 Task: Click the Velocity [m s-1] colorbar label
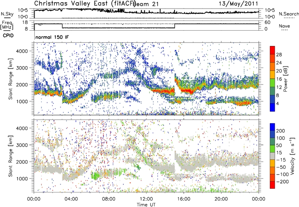[292, 156]
